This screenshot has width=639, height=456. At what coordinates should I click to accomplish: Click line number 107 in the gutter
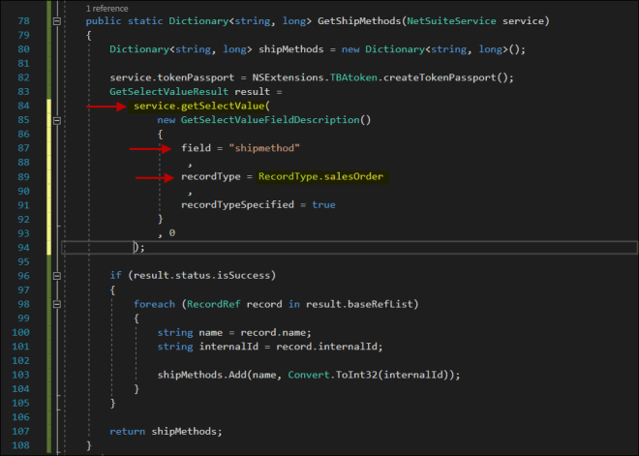tap(24, 431)
